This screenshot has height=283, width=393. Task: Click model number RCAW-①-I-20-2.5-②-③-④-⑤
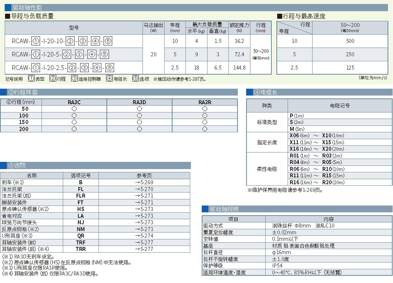(x=63, y=68)
